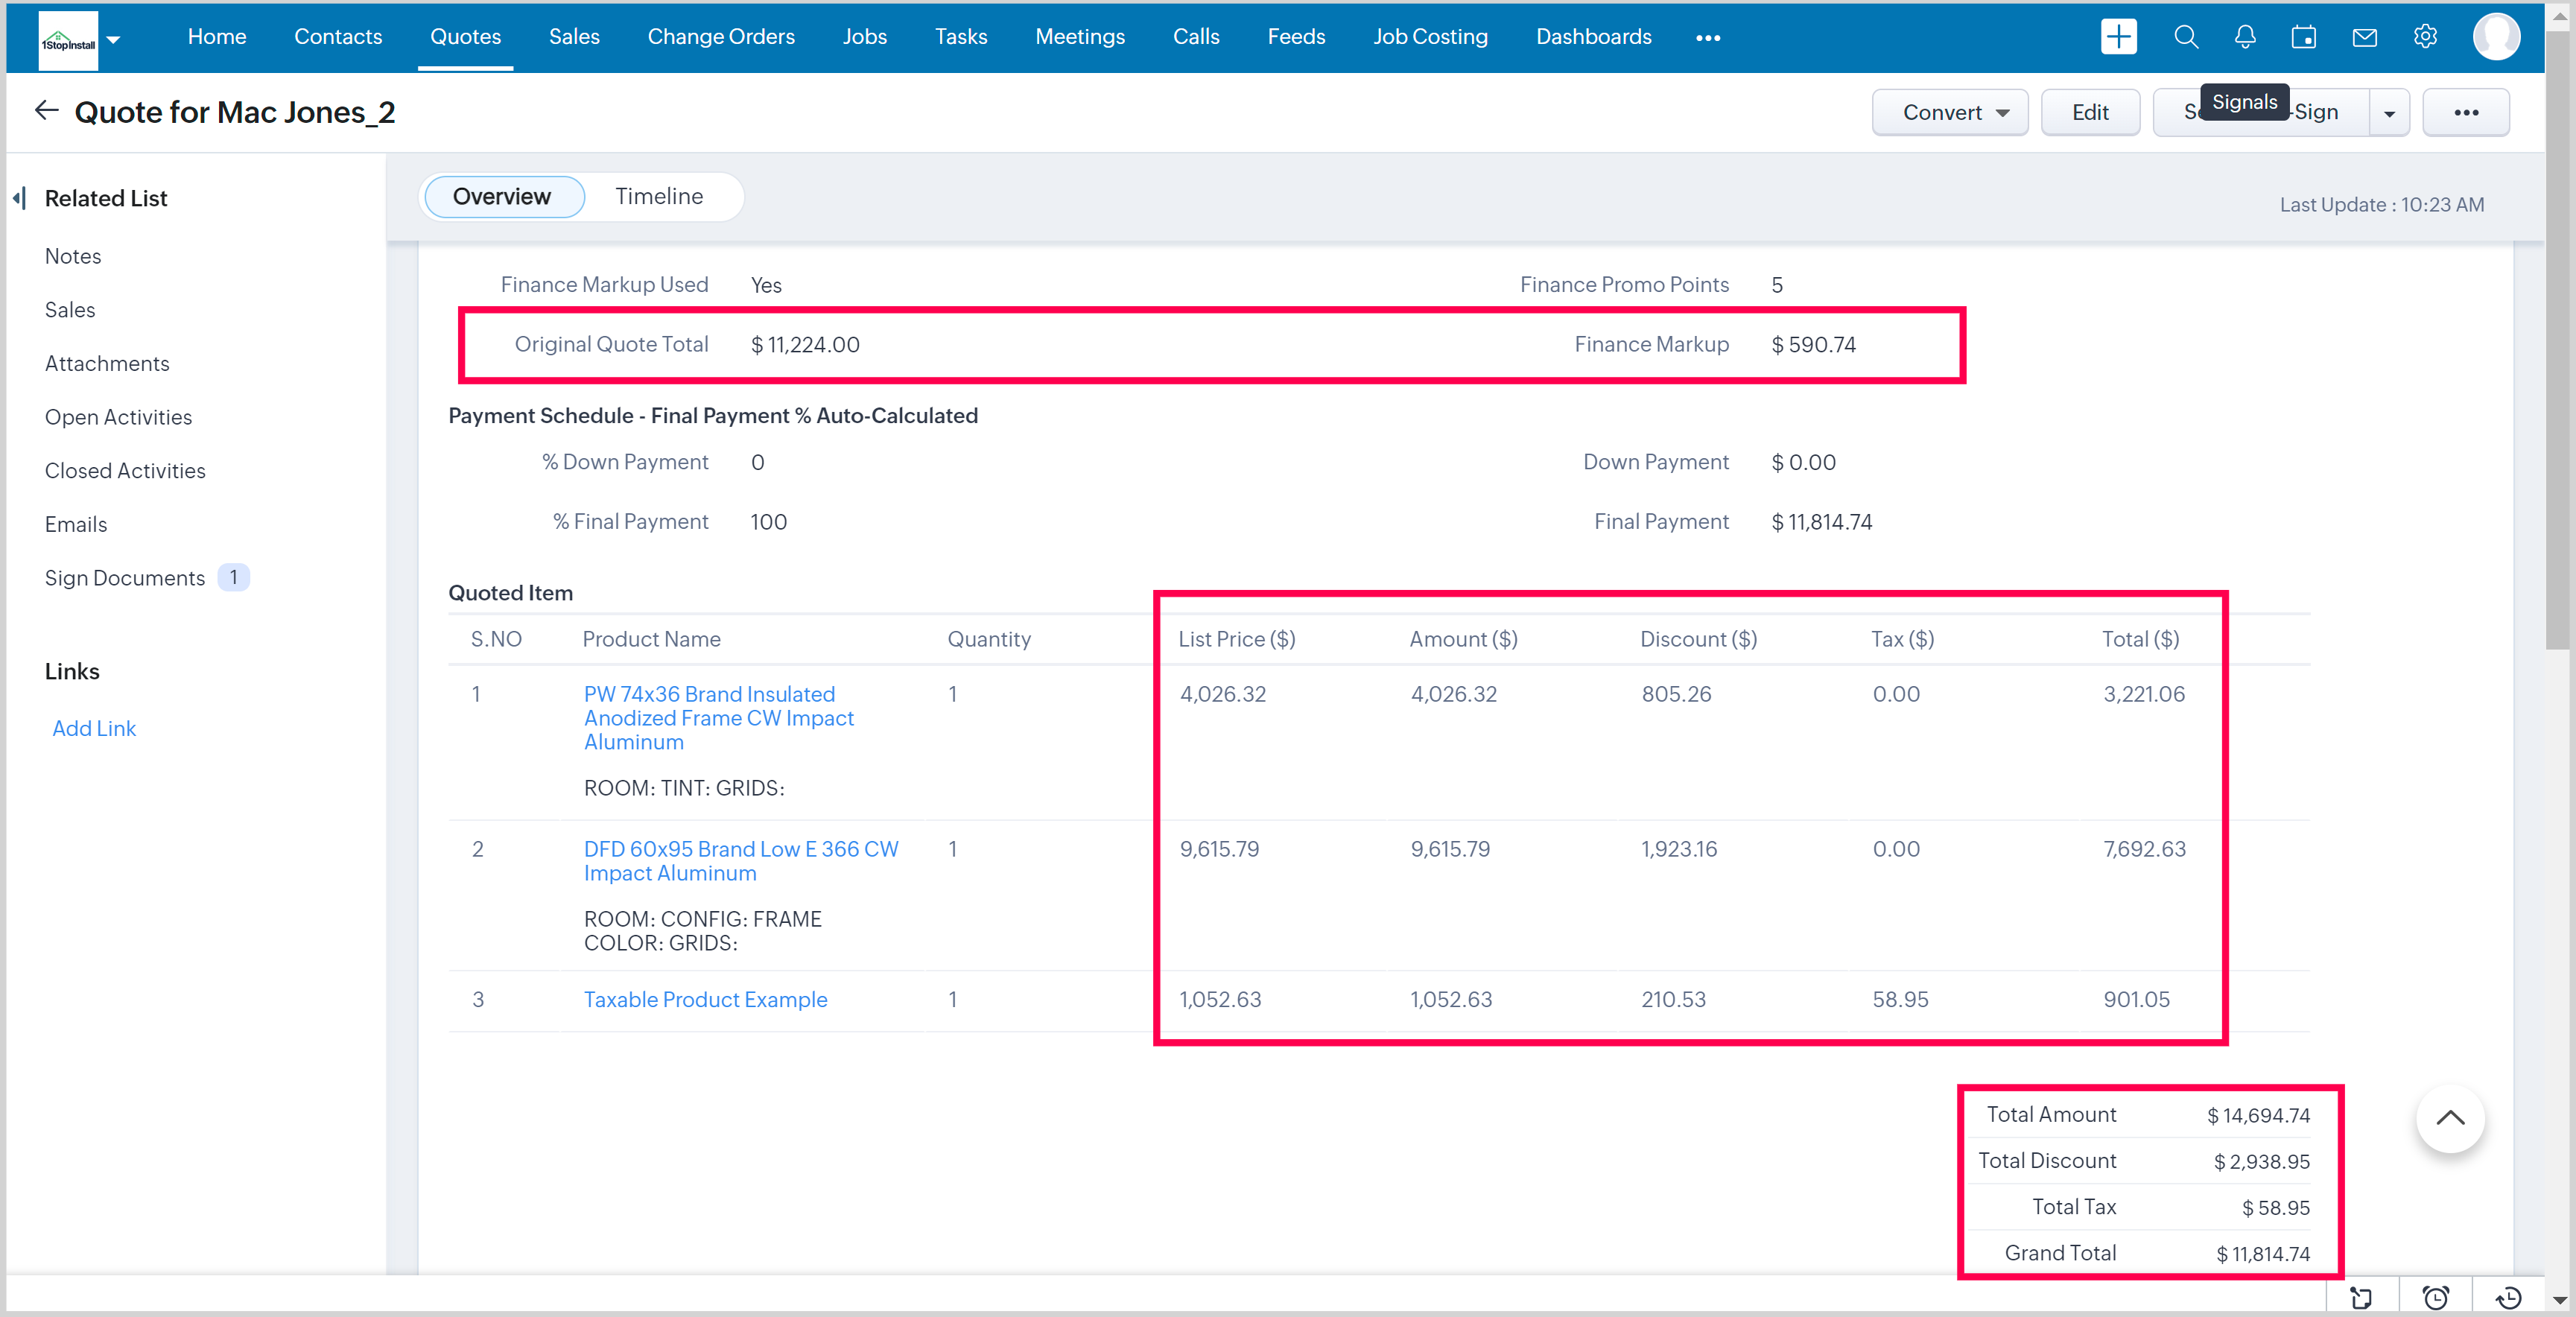Open the dropdown arrow beside the Sign button

[2389, 113]
